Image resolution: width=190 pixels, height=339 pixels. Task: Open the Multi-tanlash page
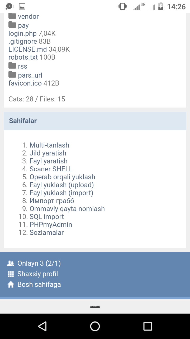click(49, 145)
